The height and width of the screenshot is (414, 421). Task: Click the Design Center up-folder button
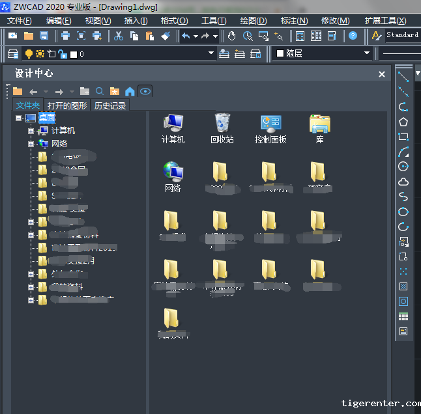85,91
